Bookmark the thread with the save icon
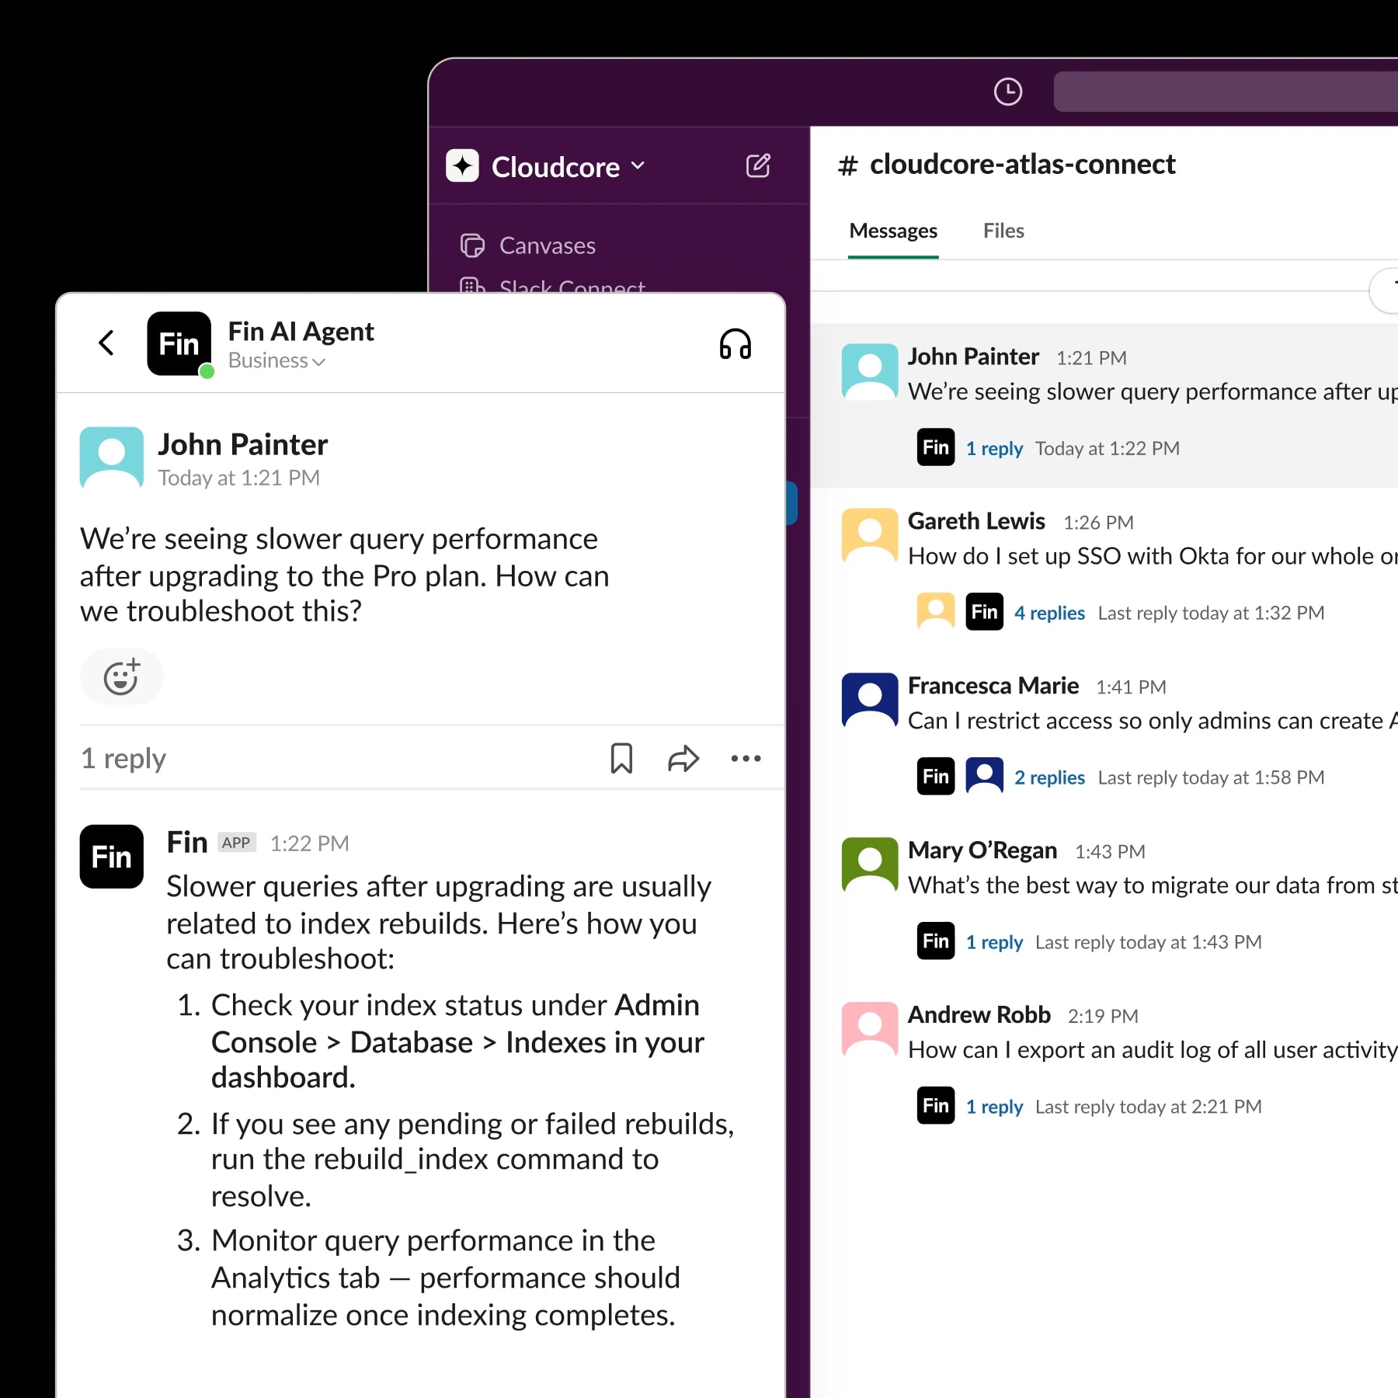The width and height of the screenshot is (1398, 1398). pos(621,758)
